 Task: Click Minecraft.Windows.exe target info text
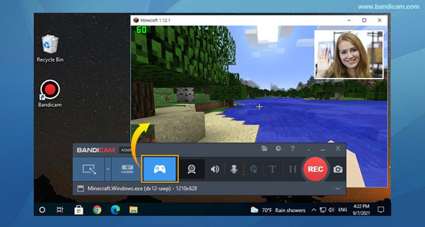(142, 189)
